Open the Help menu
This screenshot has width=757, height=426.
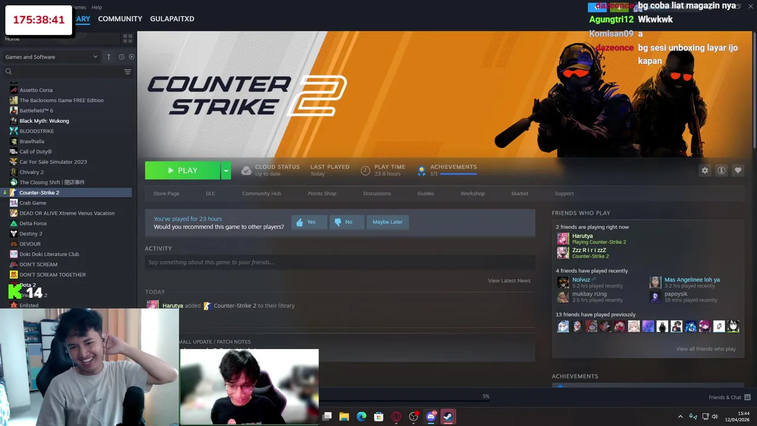(97, 7)
